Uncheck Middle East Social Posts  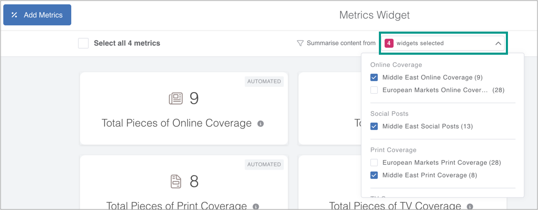pyautogui.click(x=374, y=126)
